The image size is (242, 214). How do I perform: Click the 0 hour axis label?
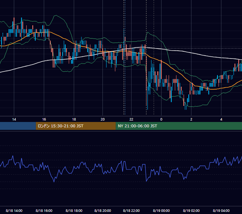[161, 119]
